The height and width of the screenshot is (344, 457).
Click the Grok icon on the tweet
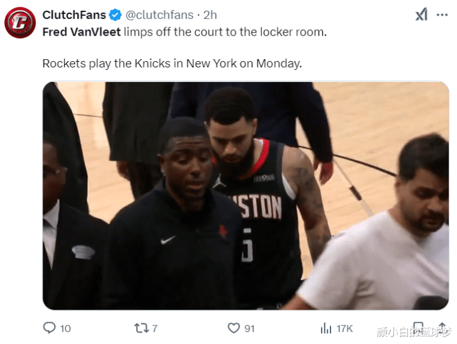click(421, 15)
